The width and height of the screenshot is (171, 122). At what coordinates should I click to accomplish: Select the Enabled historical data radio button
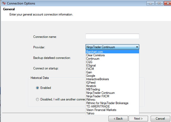(37, 88)
